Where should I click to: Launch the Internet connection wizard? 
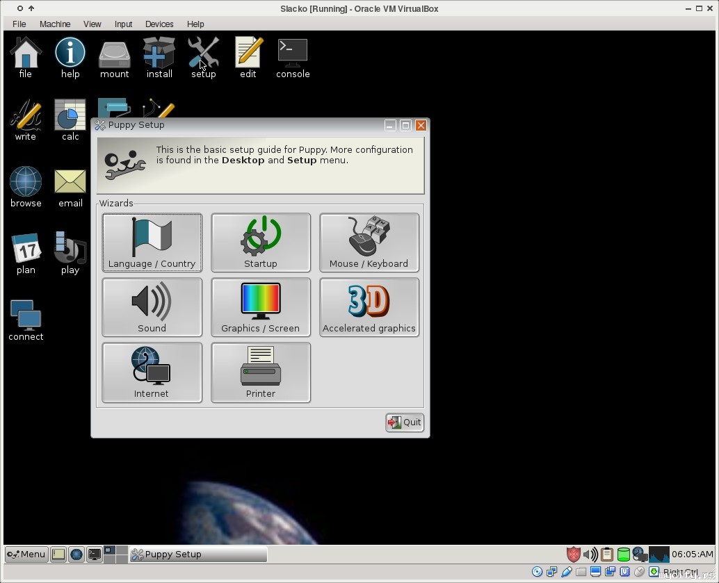tap(152, 372)
